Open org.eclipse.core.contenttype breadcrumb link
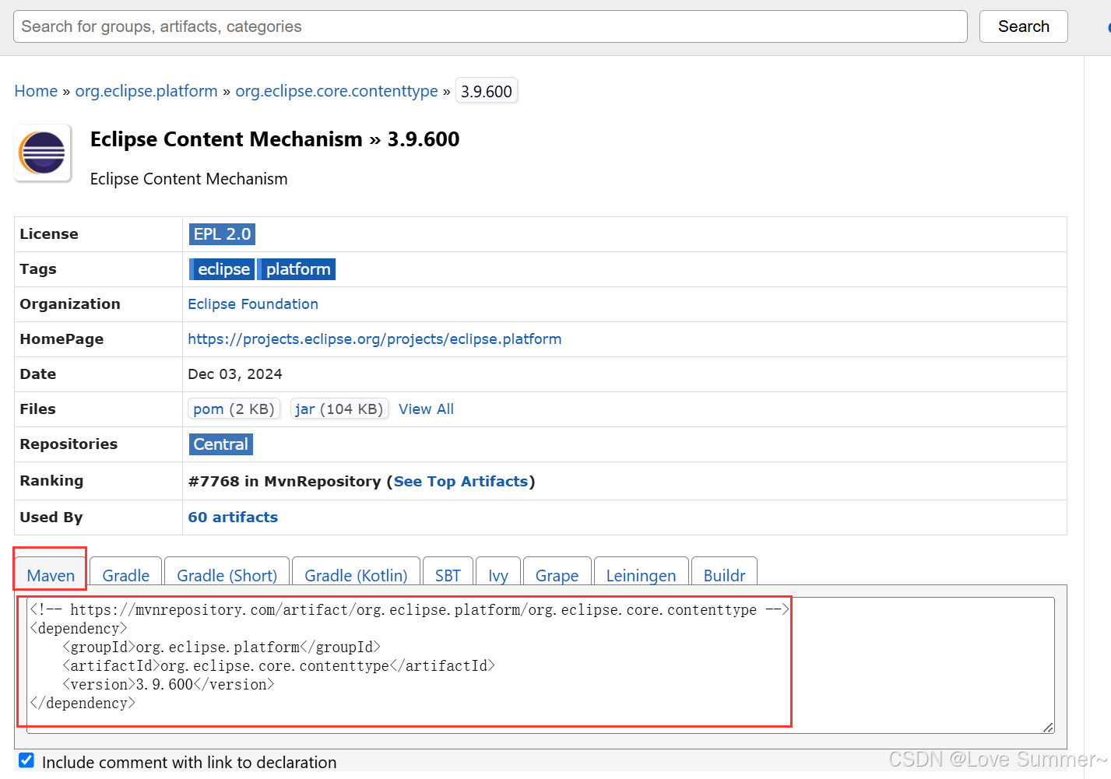This screenshot has height=779, width=1111. (336, 91)
